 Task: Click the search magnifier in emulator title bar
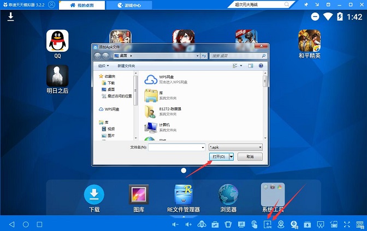pos(287,5)
